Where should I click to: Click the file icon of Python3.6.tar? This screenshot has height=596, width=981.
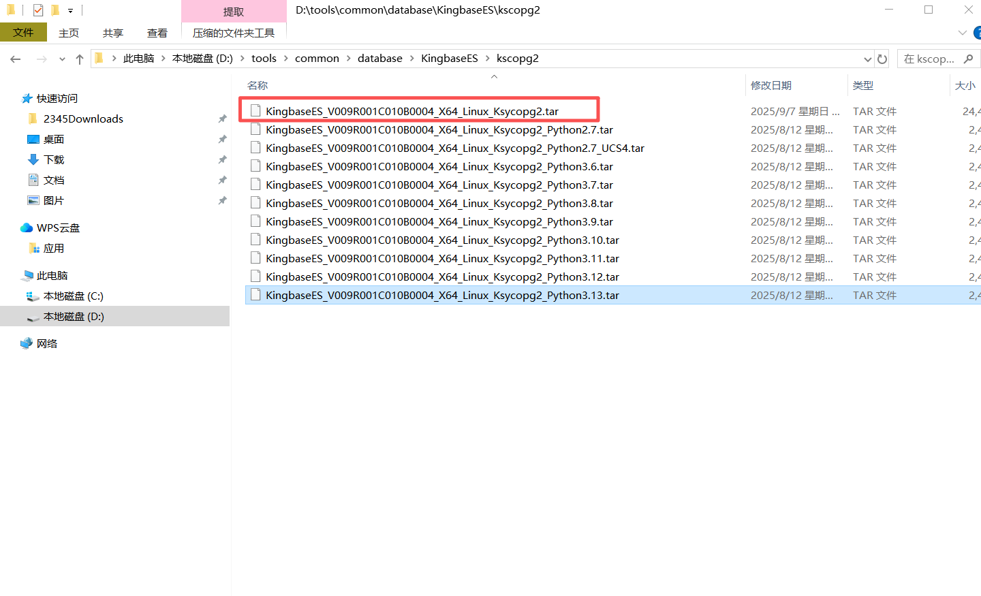click(x=255, y=166)
